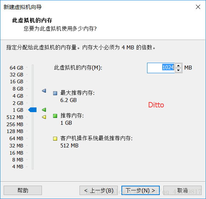Click the 帮助 help button
This screenshot has width=206, height=199.
[23, 190]
